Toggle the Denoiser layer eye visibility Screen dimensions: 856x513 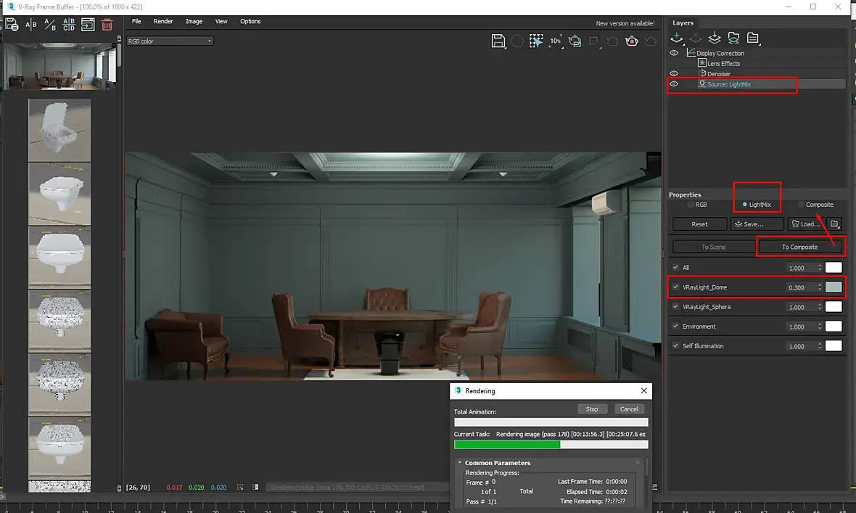tap(674, 73)
